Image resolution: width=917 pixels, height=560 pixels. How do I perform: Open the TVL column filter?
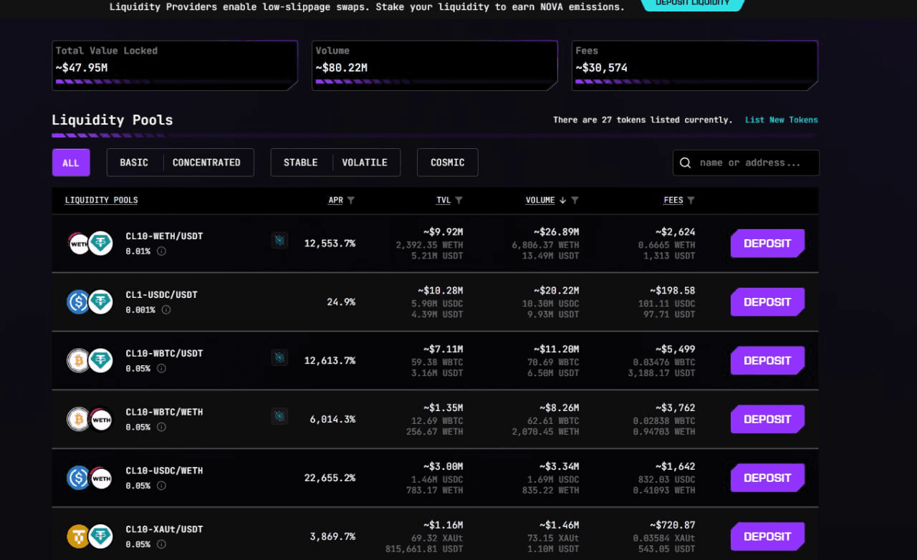coord(459,201)
